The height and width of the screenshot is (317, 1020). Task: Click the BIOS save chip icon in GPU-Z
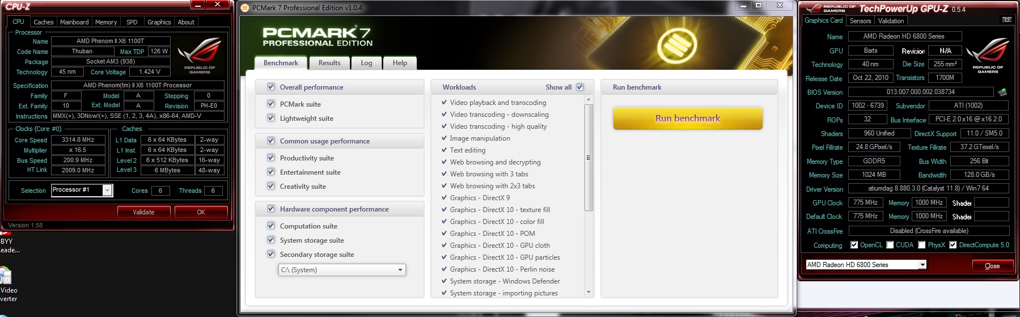[x=1002, y=92]
